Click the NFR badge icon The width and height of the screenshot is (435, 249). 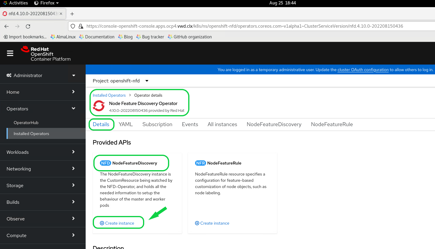200,163
